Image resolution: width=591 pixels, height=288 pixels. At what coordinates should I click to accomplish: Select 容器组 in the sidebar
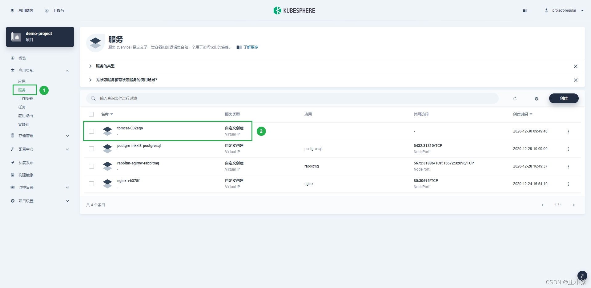tap(24, 124)
